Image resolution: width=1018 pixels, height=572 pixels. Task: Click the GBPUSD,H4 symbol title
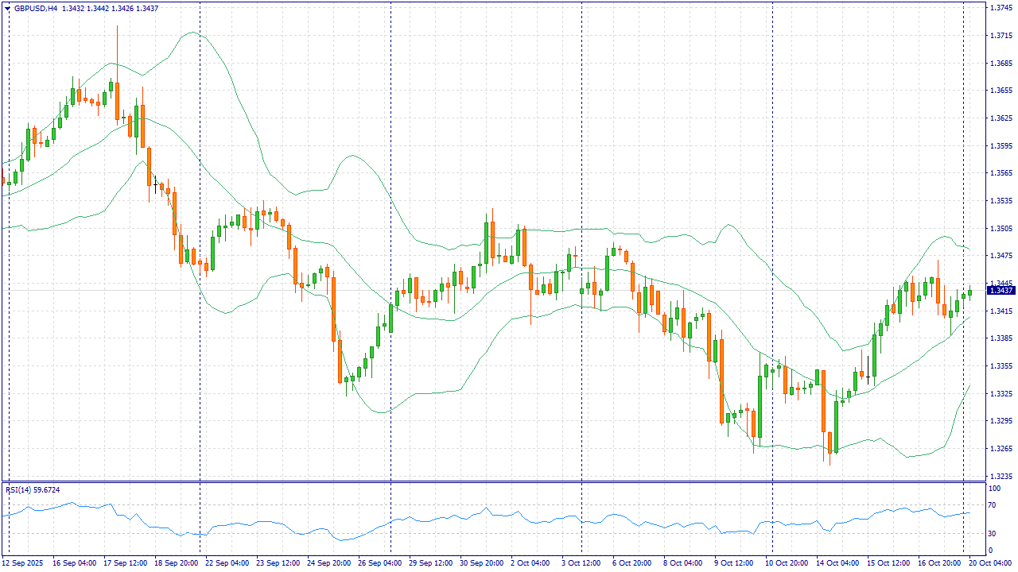36,8
